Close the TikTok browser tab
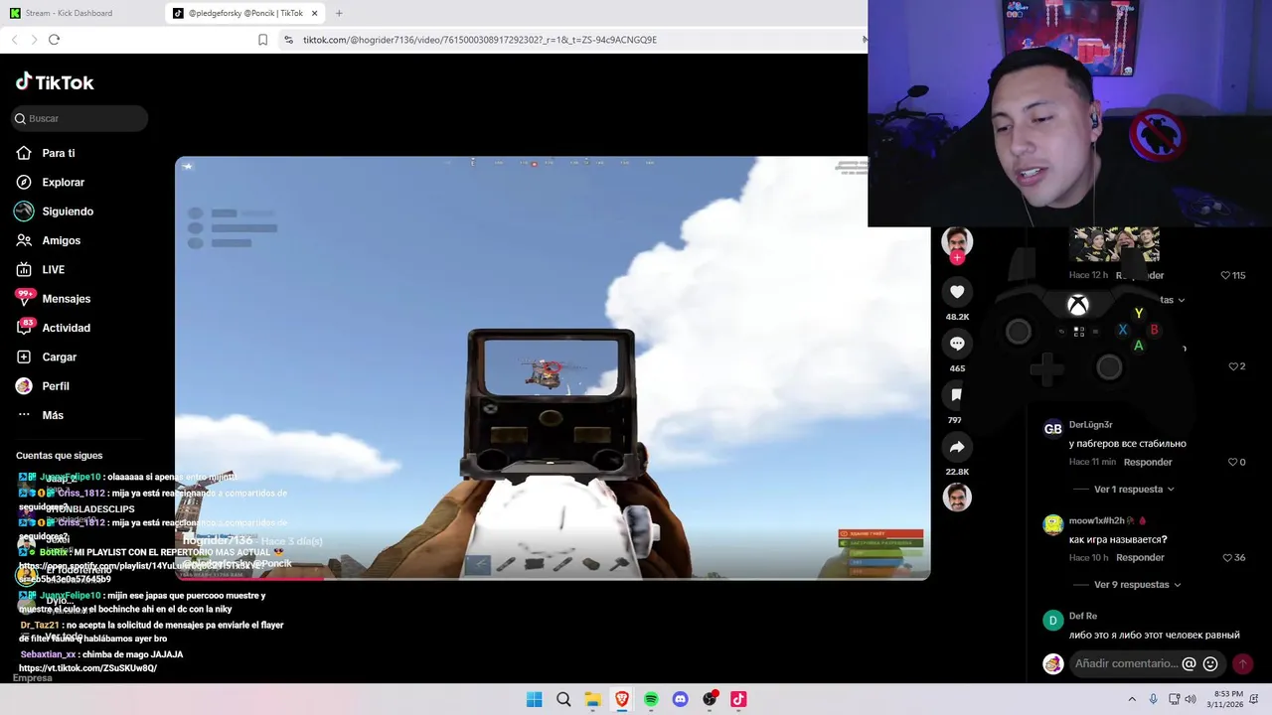 [x=315, y=13]
